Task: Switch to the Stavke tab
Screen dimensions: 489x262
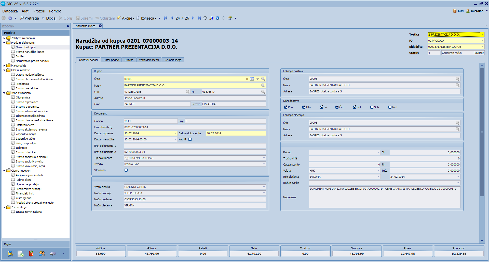Action: [x=129, y=60]
